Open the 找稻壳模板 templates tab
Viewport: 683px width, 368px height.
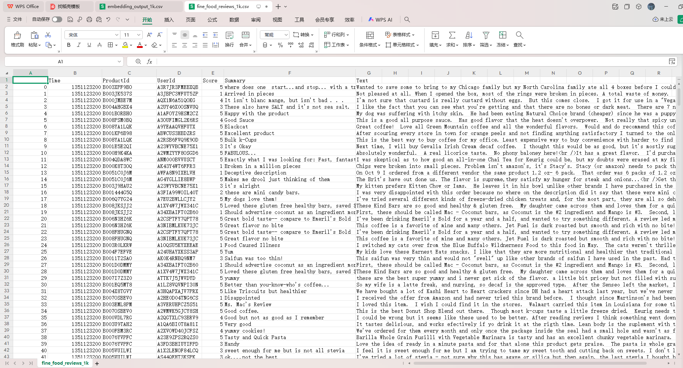(69, 7)
